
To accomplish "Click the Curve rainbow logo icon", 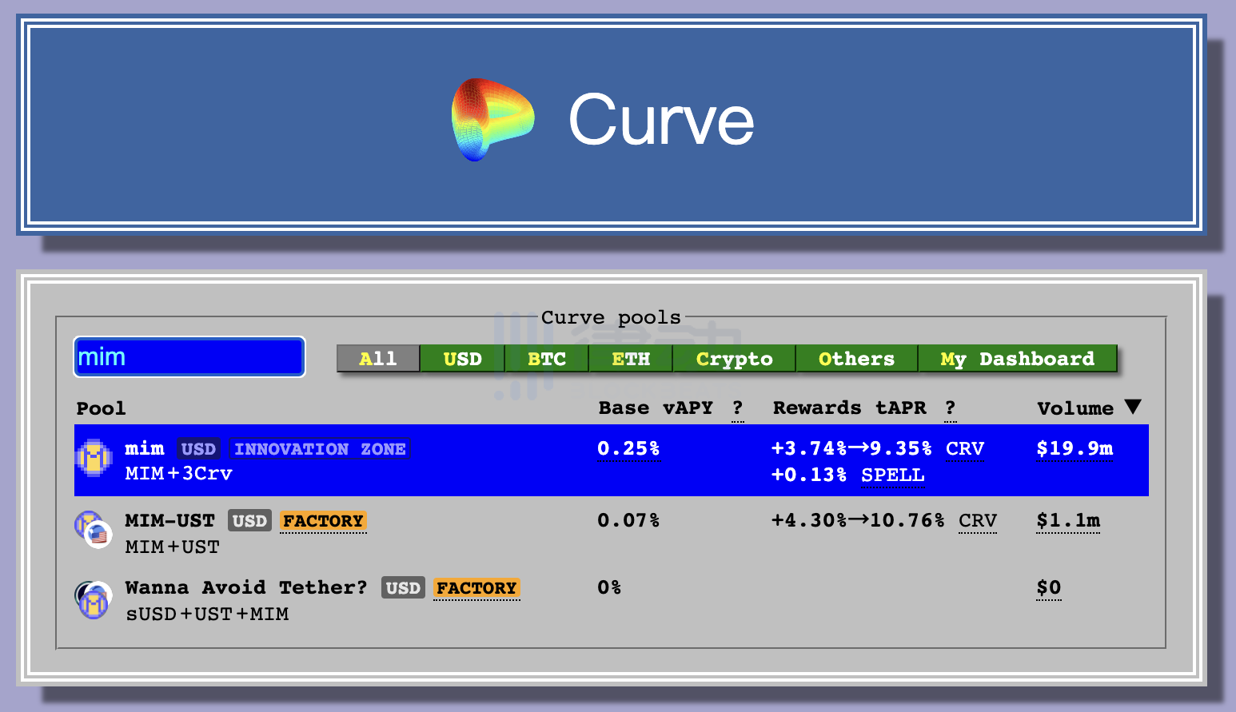I will coord(492,120).
